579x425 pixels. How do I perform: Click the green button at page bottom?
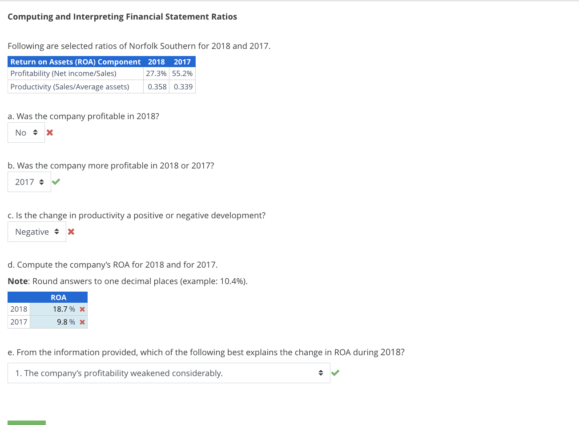(x=27, y=422)
